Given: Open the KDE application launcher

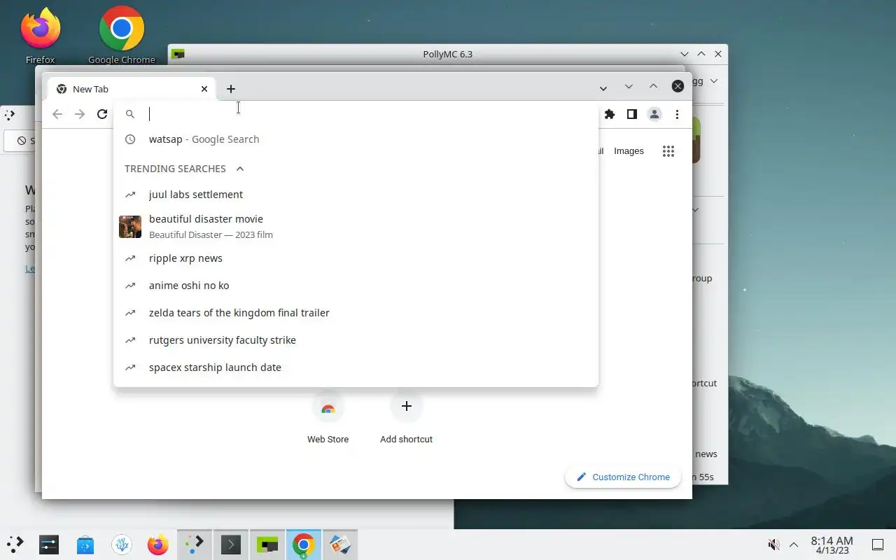Looking at the screenshot, I should click(x=15, y=544).
